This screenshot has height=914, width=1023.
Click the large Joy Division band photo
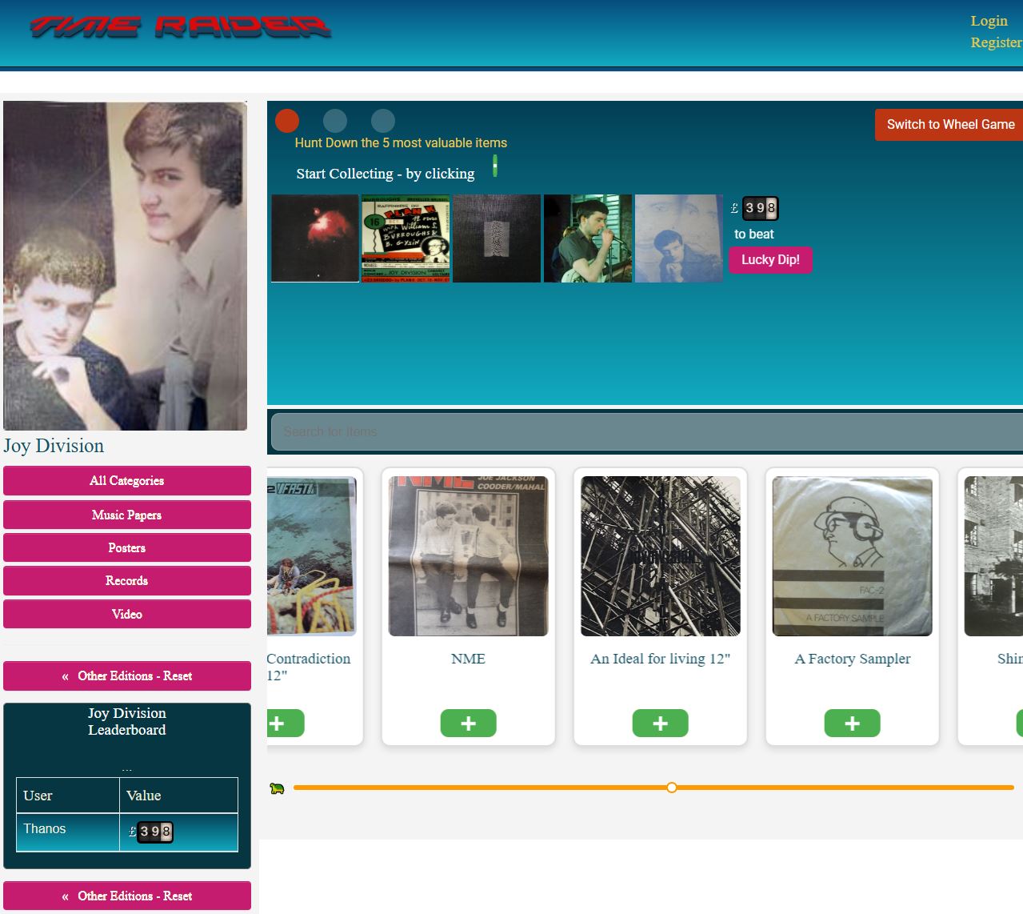click(126, 266)
